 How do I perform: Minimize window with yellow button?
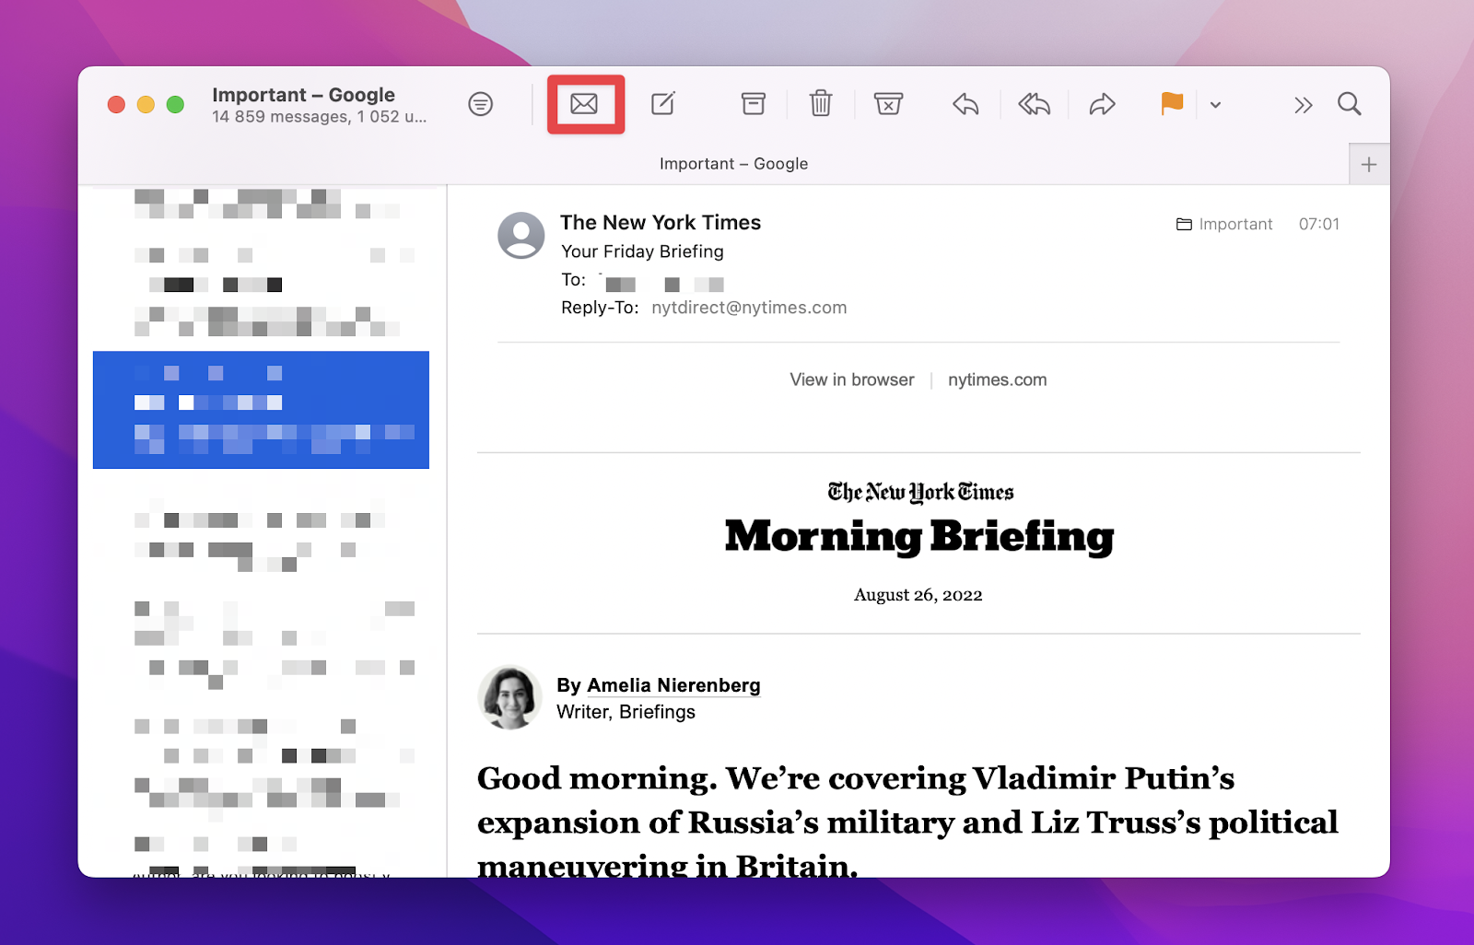(x=146, y=104)
